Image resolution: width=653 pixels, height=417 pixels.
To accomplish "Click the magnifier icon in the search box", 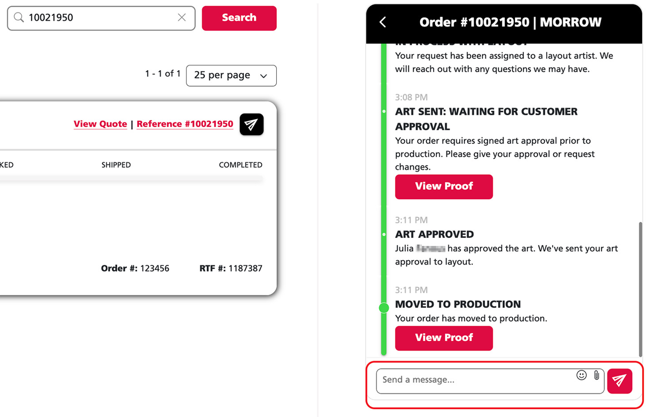I will [19, 18].
